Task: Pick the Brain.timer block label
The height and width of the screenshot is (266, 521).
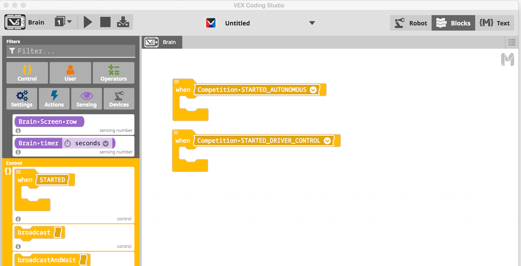Action: (x=38, y=143)
